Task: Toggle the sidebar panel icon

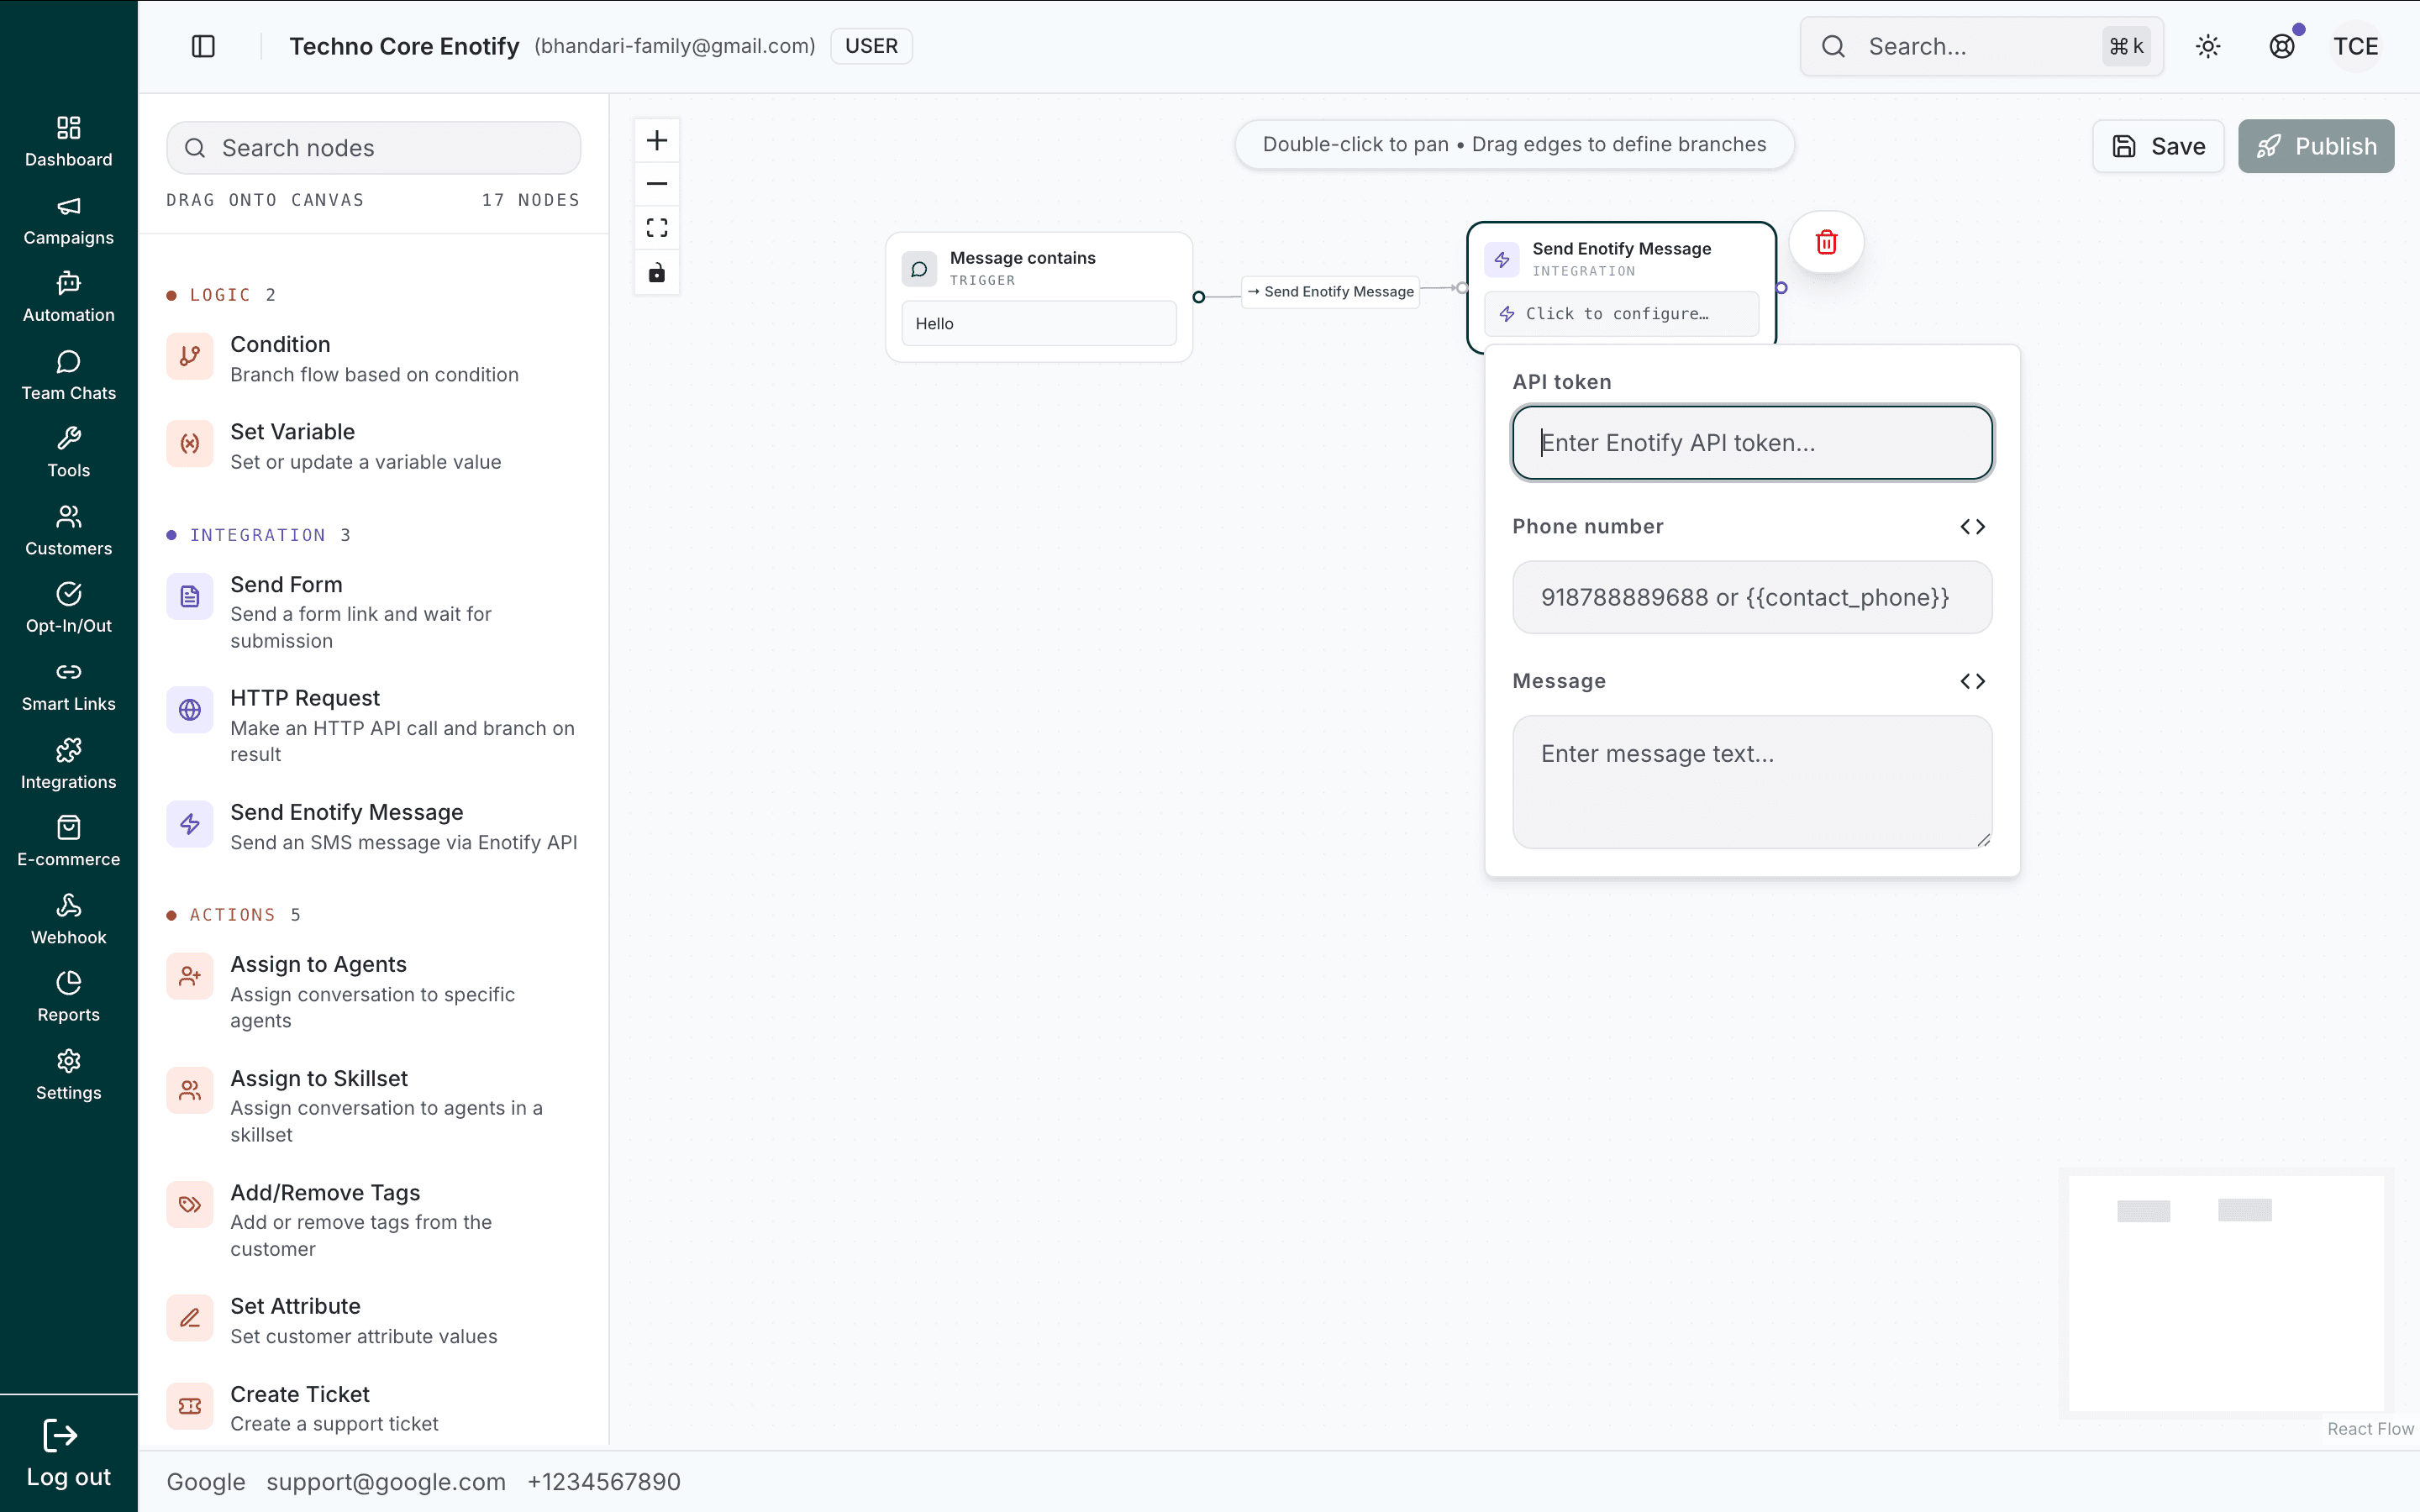Action: pos(203,46)
